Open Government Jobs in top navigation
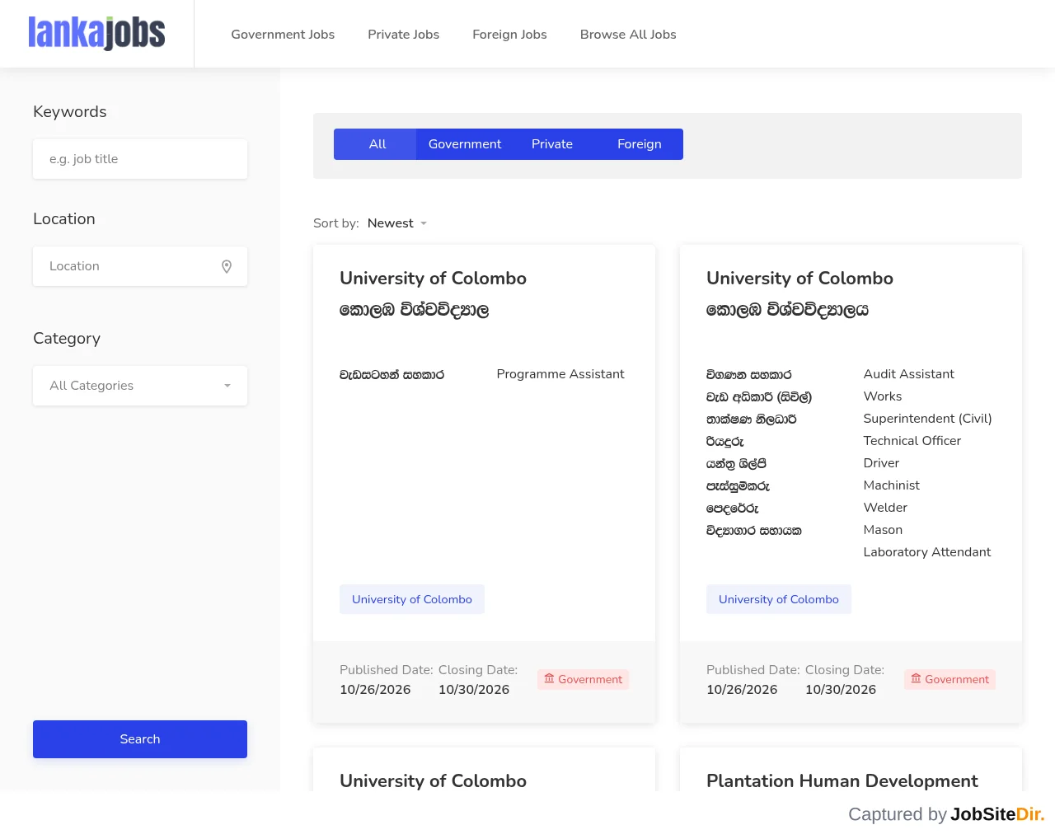 283,35
